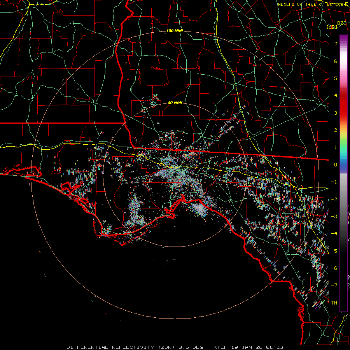This screenshot has width=350, height=350.
Task: Click the "7" value on the color scale
Action: click(336, 44)
